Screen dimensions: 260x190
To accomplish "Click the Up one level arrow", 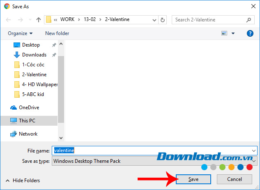I will (39, 20).
